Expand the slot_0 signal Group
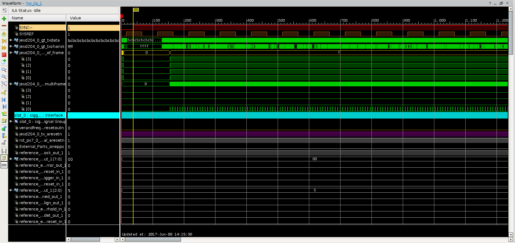The height and width of the screenshot is (243, 515). pyautogui.click(x=11, y=121)
